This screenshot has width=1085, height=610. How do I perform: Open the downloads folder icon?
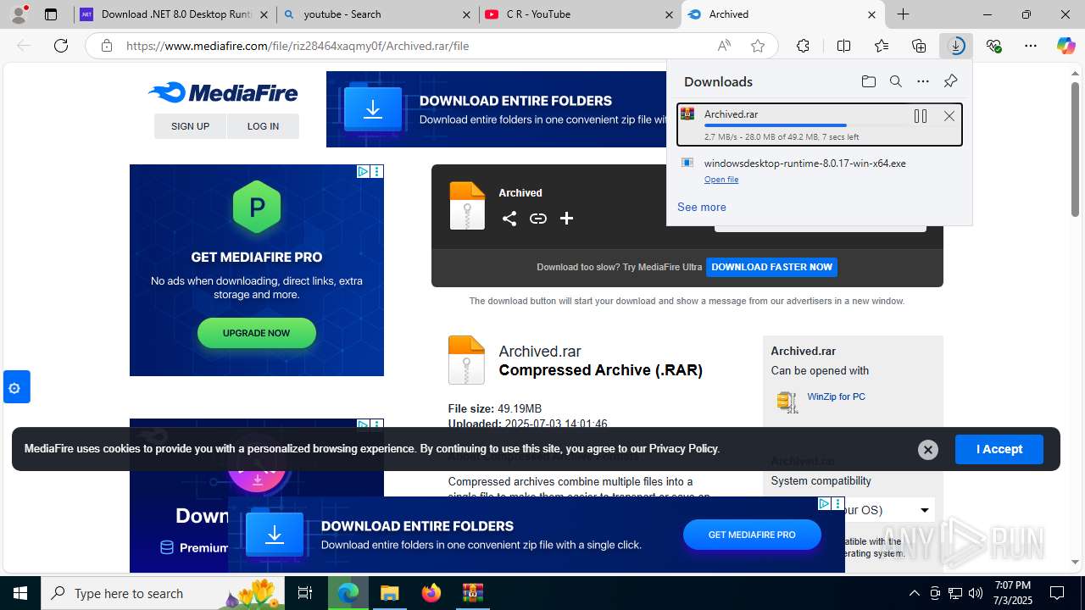[x=868, y=81]
